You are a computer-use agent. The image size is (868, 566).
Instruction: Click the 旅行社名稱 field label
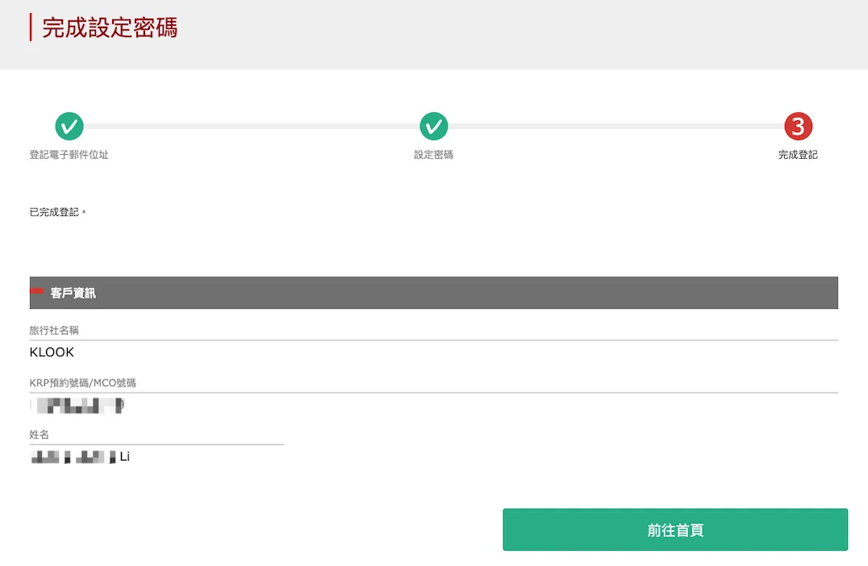click(x=54, y=331)
